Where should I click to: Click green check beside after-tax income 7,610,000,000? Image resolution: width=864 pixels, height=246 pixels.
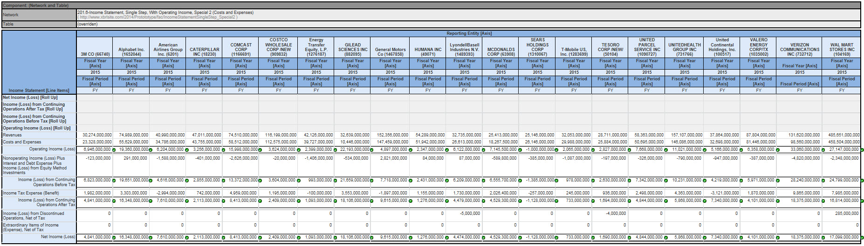click(187, 201)
